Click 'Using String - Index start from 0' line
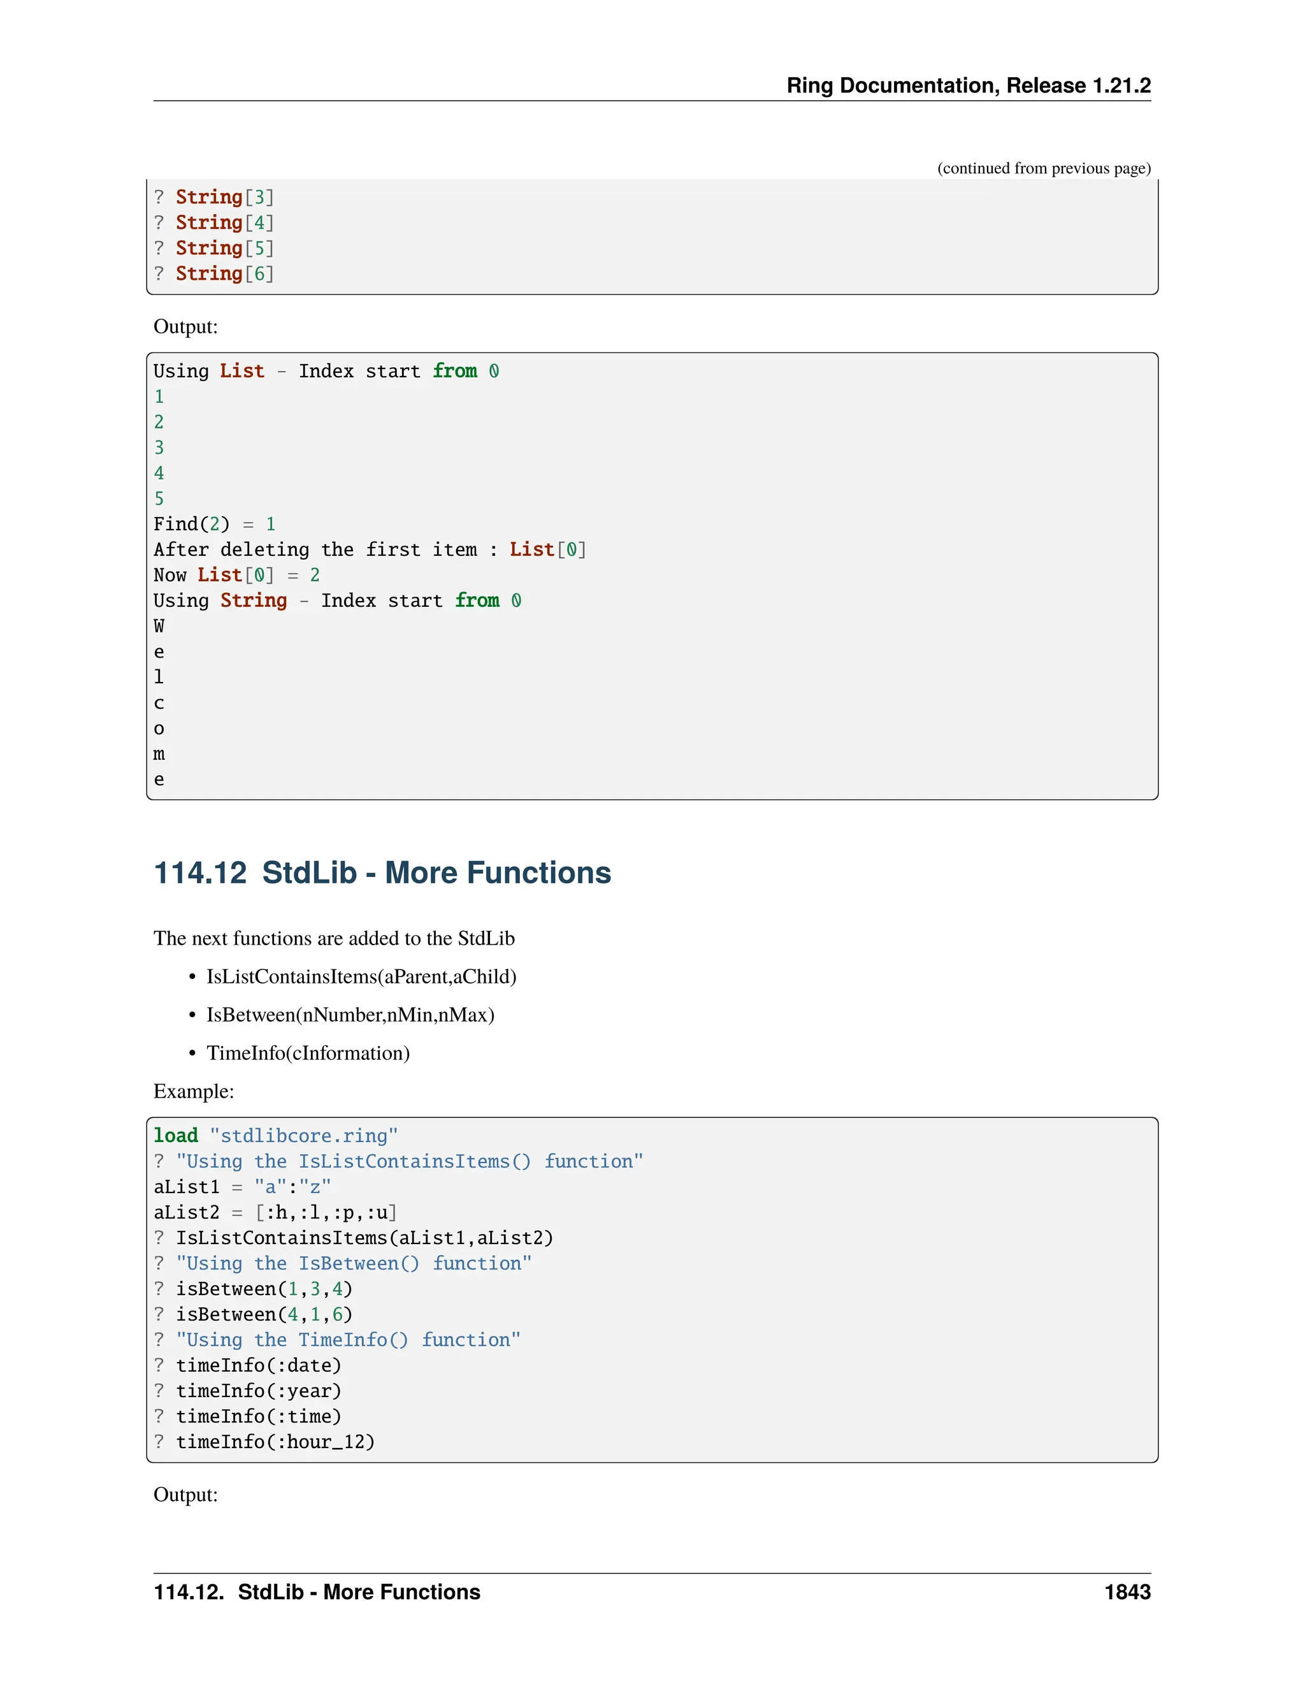Image resolution: width=1305 pixels, height=1689 pixels. (x=337, y=601)
